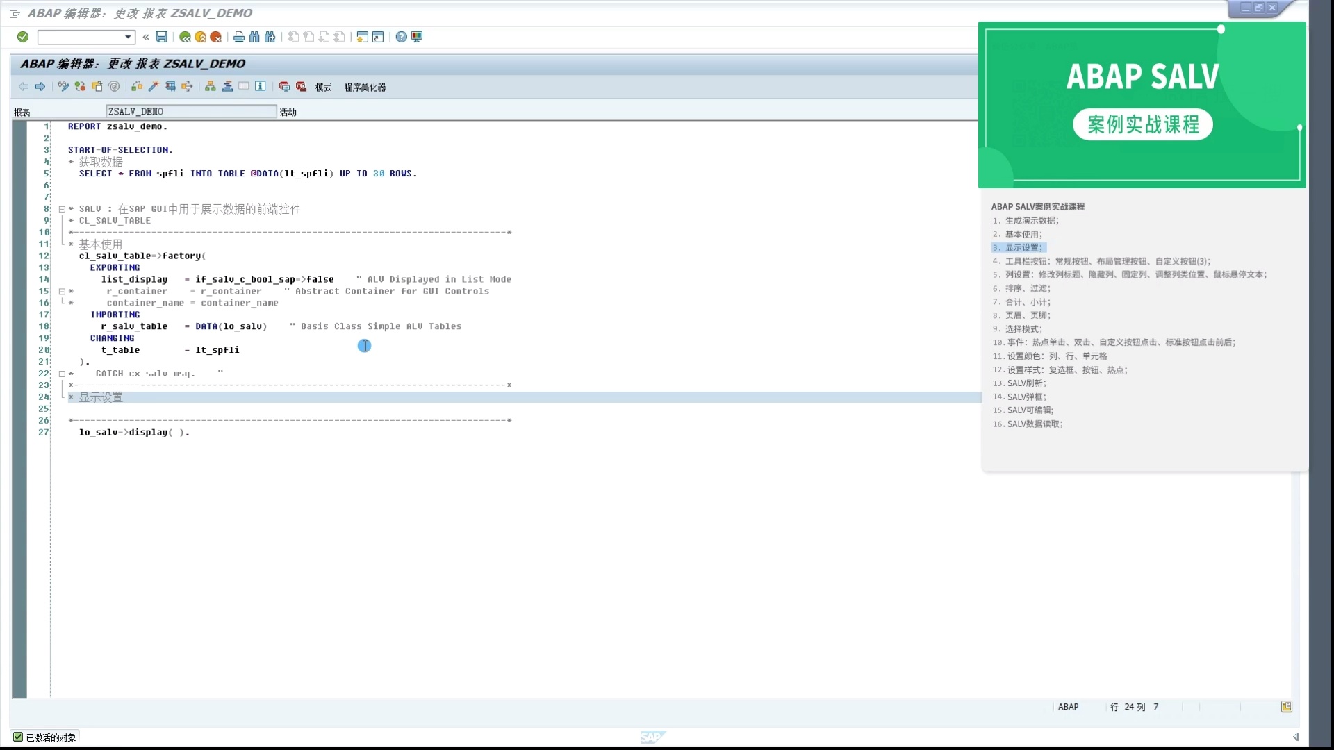Activate the program with the spiral icon

114,86
